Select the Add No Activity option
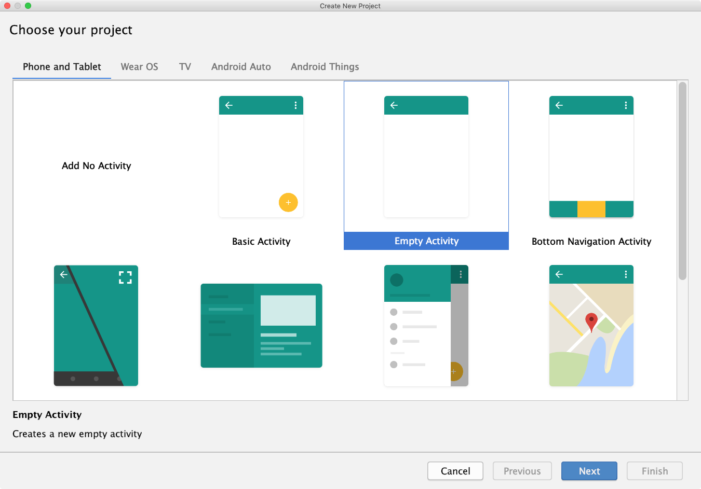The image size is (701, 489). 96,165
